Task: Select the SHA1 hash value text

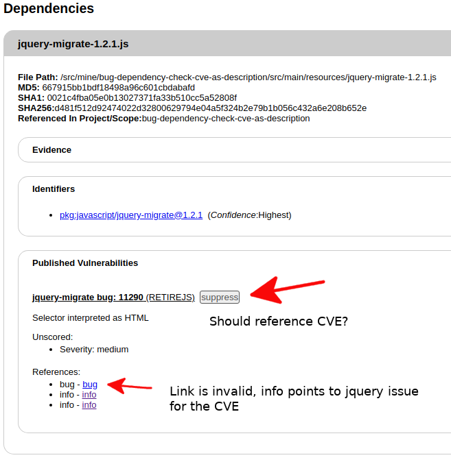Action: pos(142,98)
